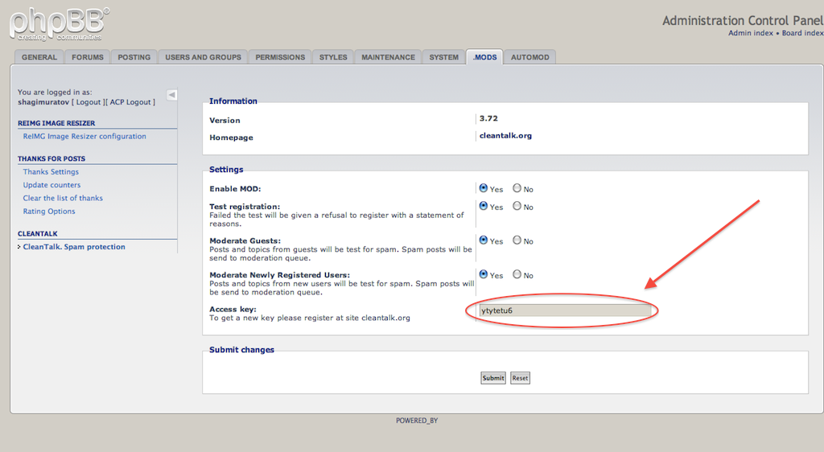Click the Admin index link
The width and height of the screenshot is (824, 452).
point(750,33)
